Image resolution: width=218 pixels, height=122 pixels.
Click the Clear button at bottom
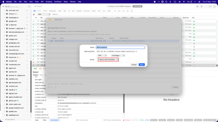[x=37, y=120]
